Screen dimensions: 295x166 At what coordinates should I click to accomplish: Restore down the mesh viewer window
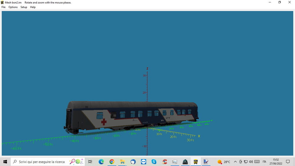coord(280,2)
